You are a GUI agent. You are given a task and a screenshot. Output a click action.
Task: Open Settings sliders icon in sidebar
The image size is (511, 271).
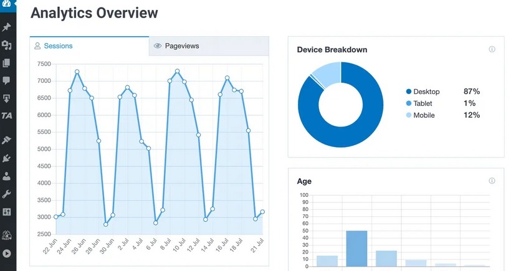point(7,212)
